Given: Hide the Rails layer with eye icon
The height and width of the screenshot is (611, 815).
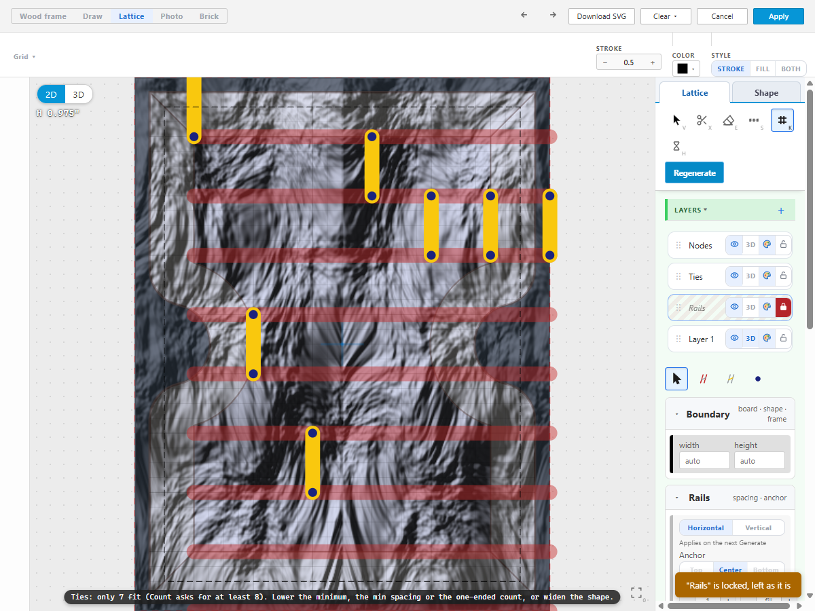Looking at the screenshot, I should click(734, 308).
